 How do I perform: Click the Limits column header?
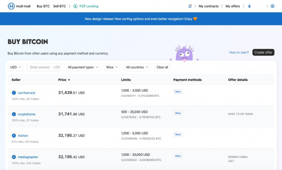coord(126,80)
